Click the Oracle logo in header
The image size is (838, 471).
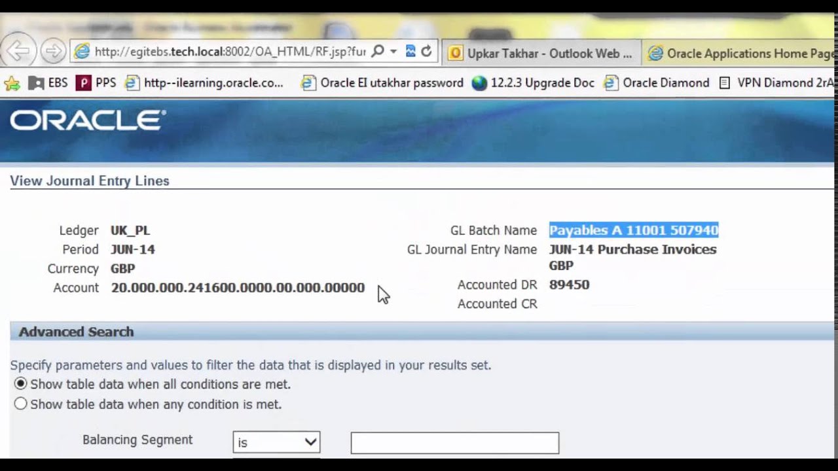pos(88,120)
